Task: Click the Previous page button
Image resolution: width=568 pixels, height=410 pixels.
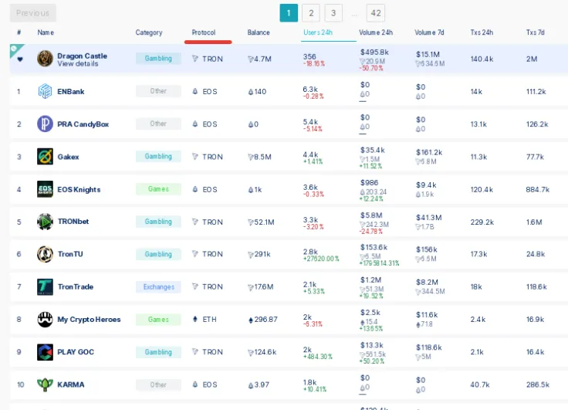Action: tap(32, 13)
